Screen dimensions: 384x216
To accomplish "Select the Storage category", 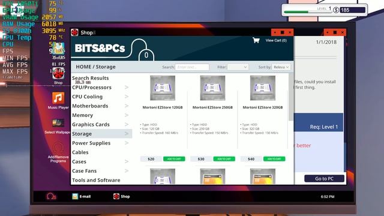I will [82, 134].
